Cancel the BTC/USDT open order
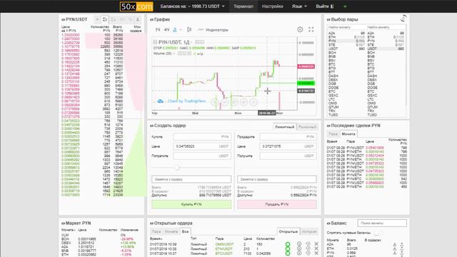Screen dimensions: 457x257 (316, 253)
